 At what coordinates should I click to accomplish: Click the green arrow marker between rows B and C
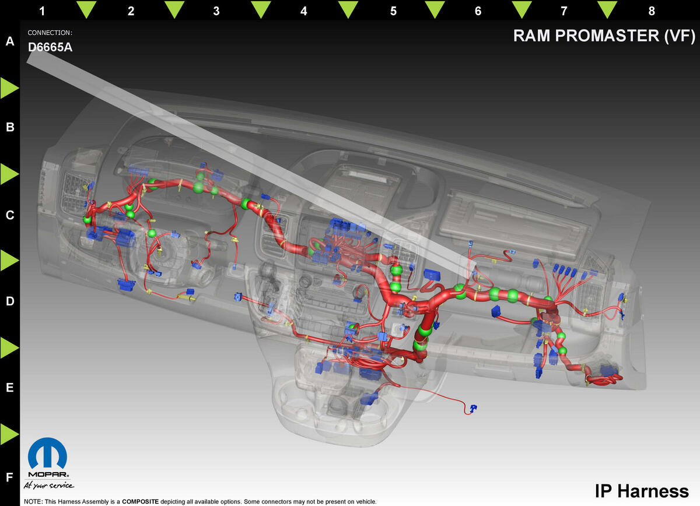(9, 174)
